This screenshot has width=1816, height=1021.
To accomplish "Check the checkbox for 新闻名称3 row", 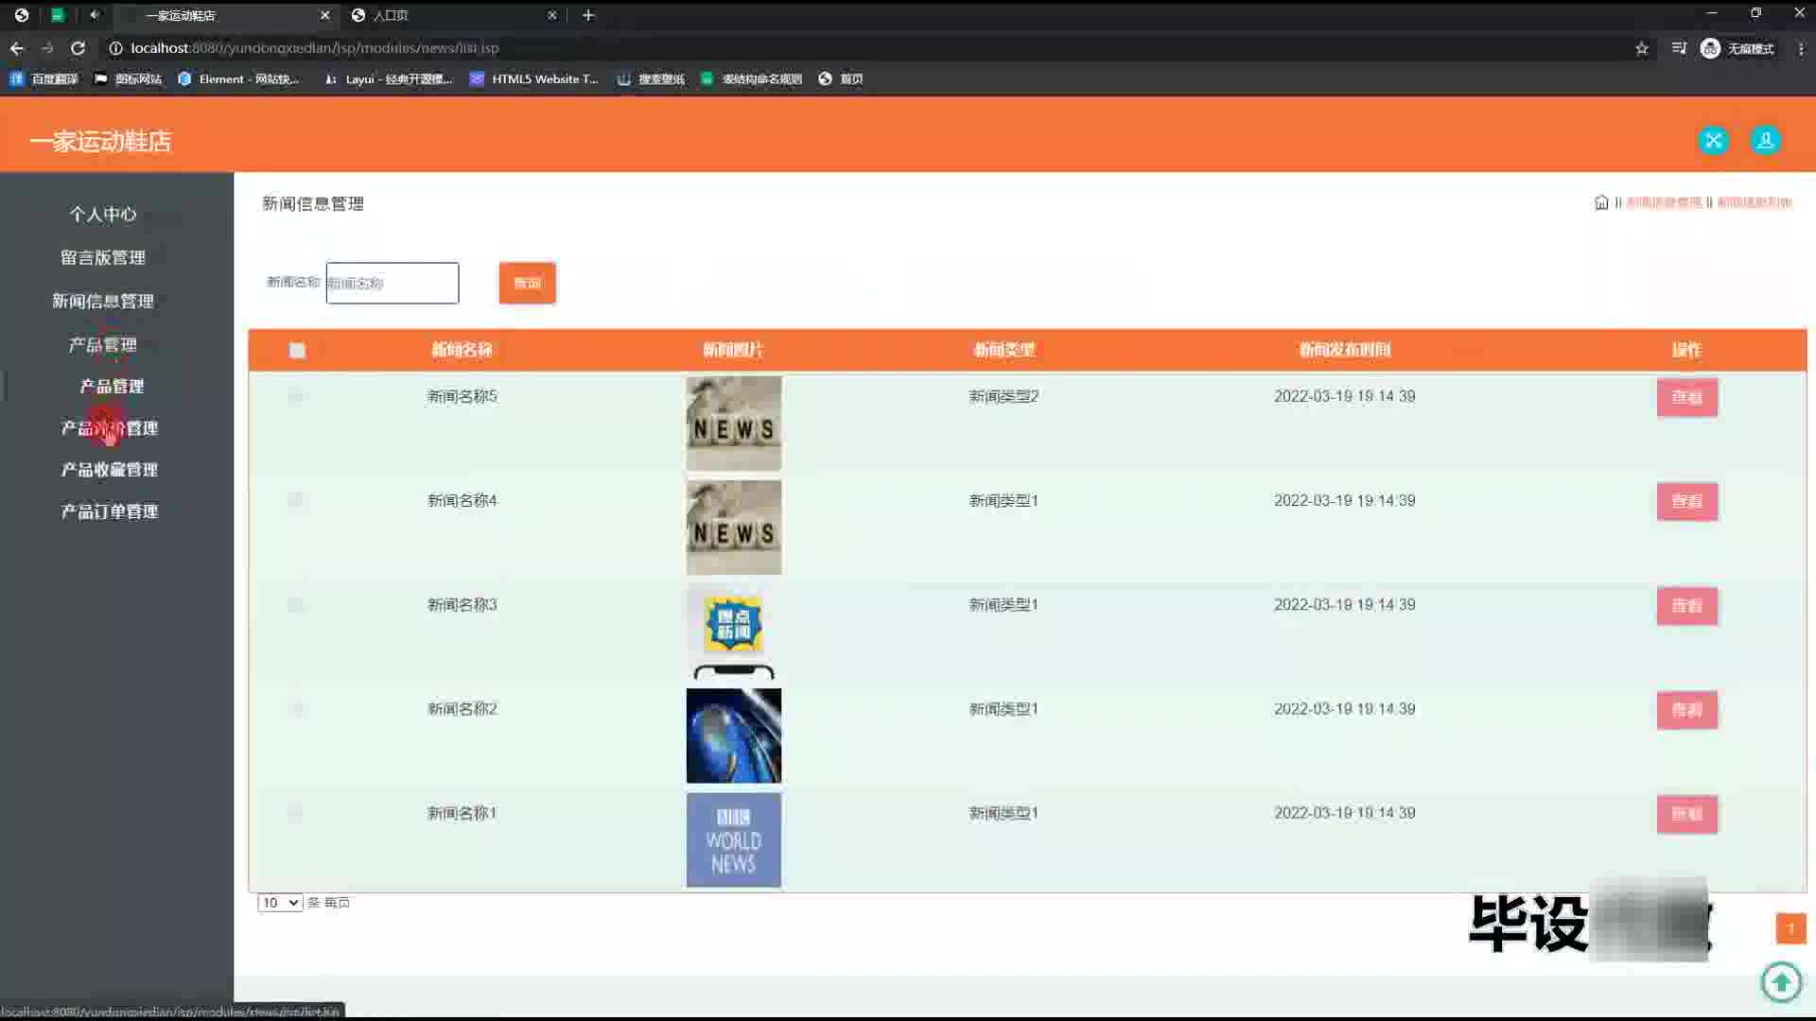I will [x=296, y=605].
